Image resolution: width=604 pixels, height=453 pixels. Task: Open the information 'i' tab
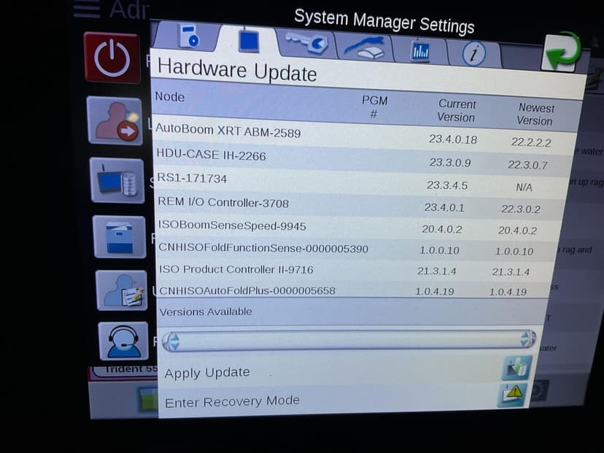pos(474,53)
